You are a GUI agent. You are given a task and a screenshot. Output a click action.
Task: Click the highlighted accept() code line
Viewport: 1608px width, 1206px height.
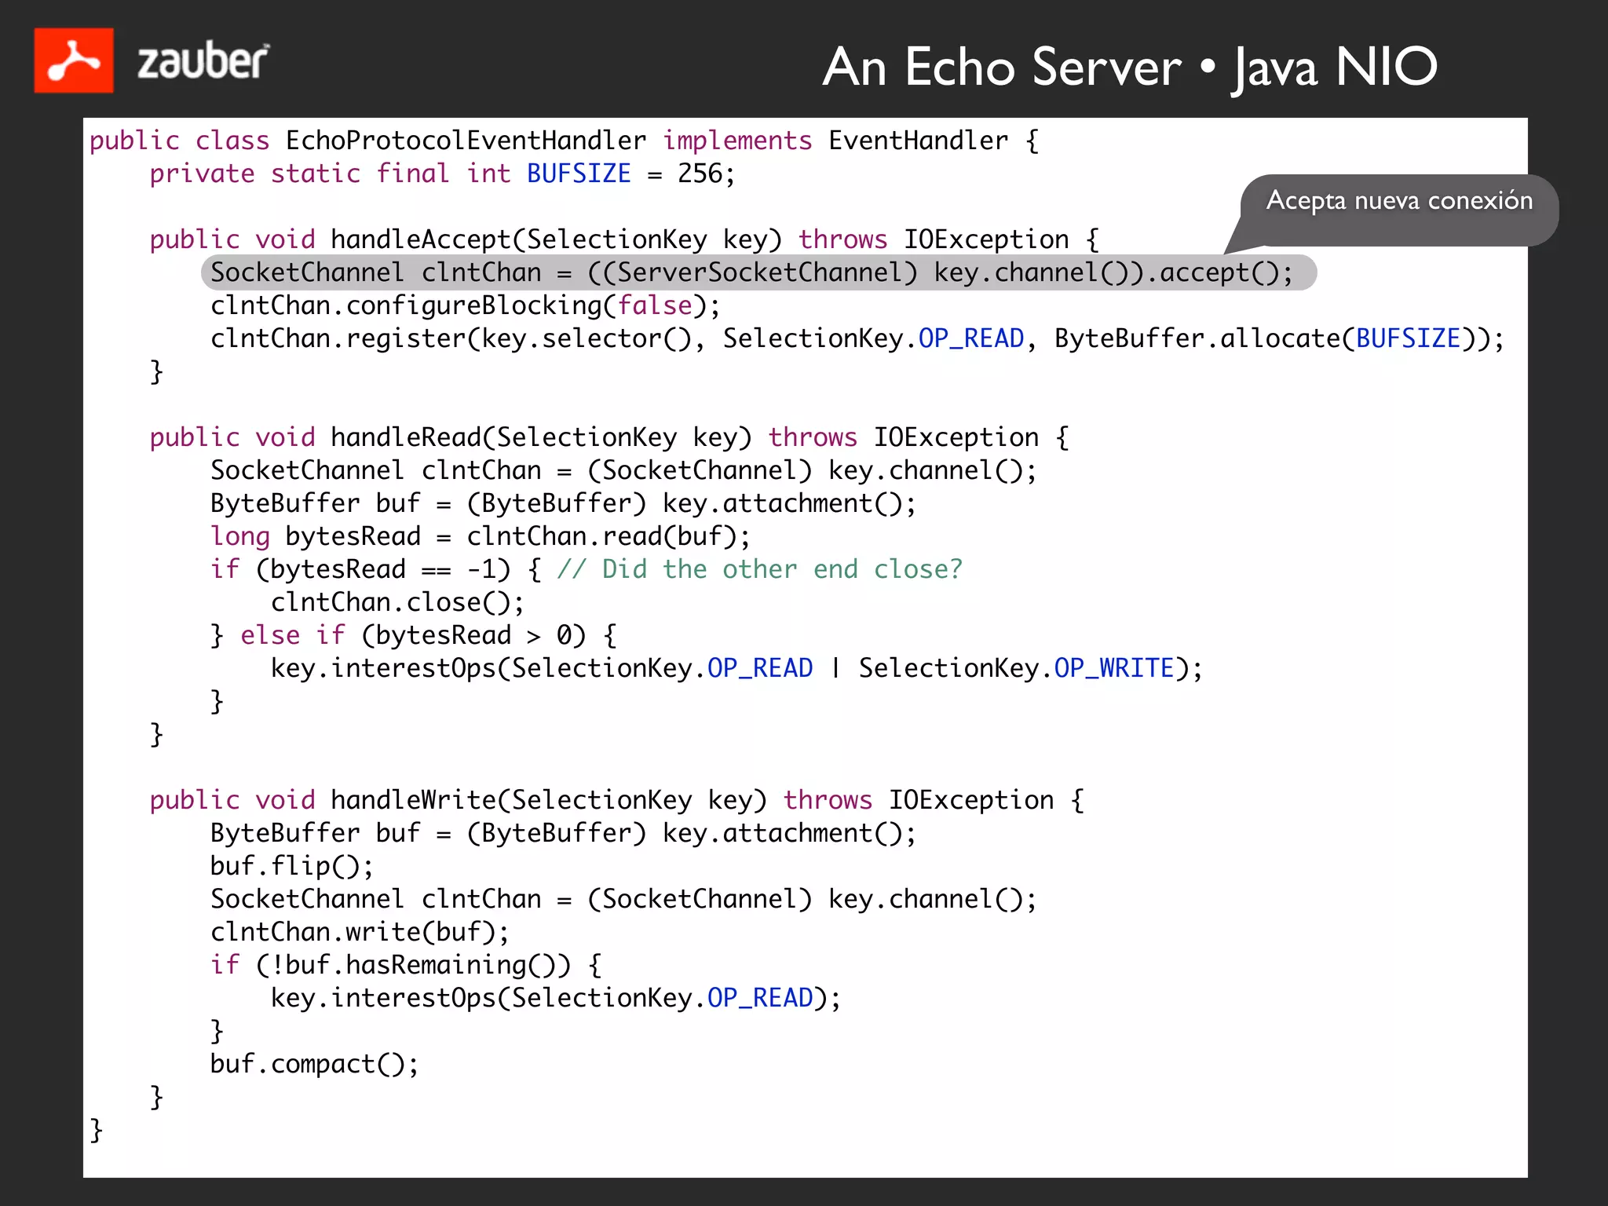[x=751, y=272]
